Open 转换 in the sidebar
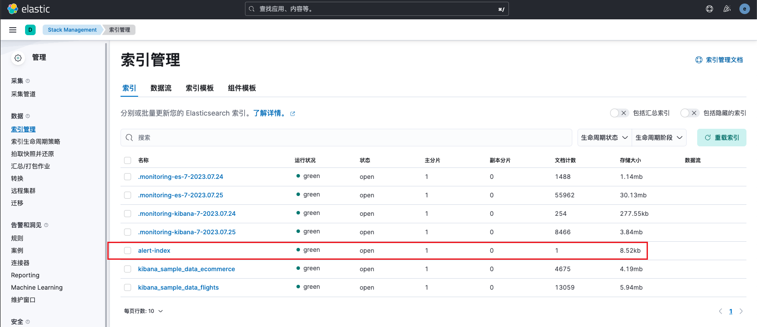The image size is (757, 327). click(x=17, y=178)
